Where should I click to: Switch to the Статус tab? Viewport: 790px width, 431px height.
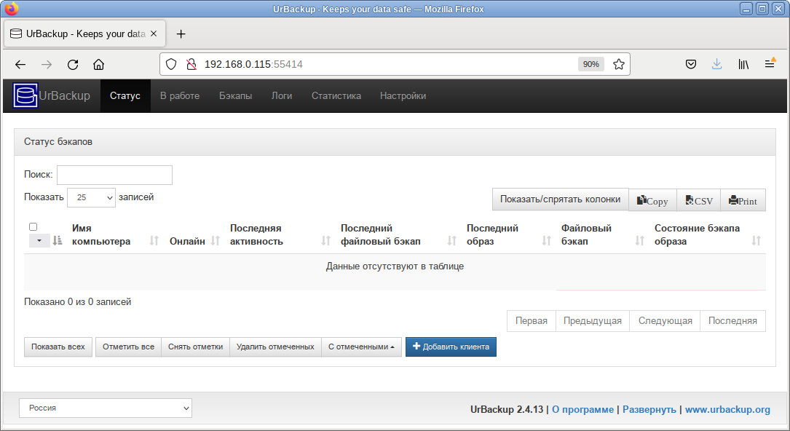point(125,95)
